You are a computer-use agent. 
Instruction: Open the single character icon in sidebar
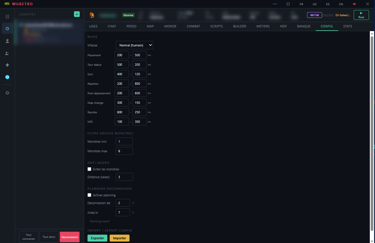coord(7,41)
